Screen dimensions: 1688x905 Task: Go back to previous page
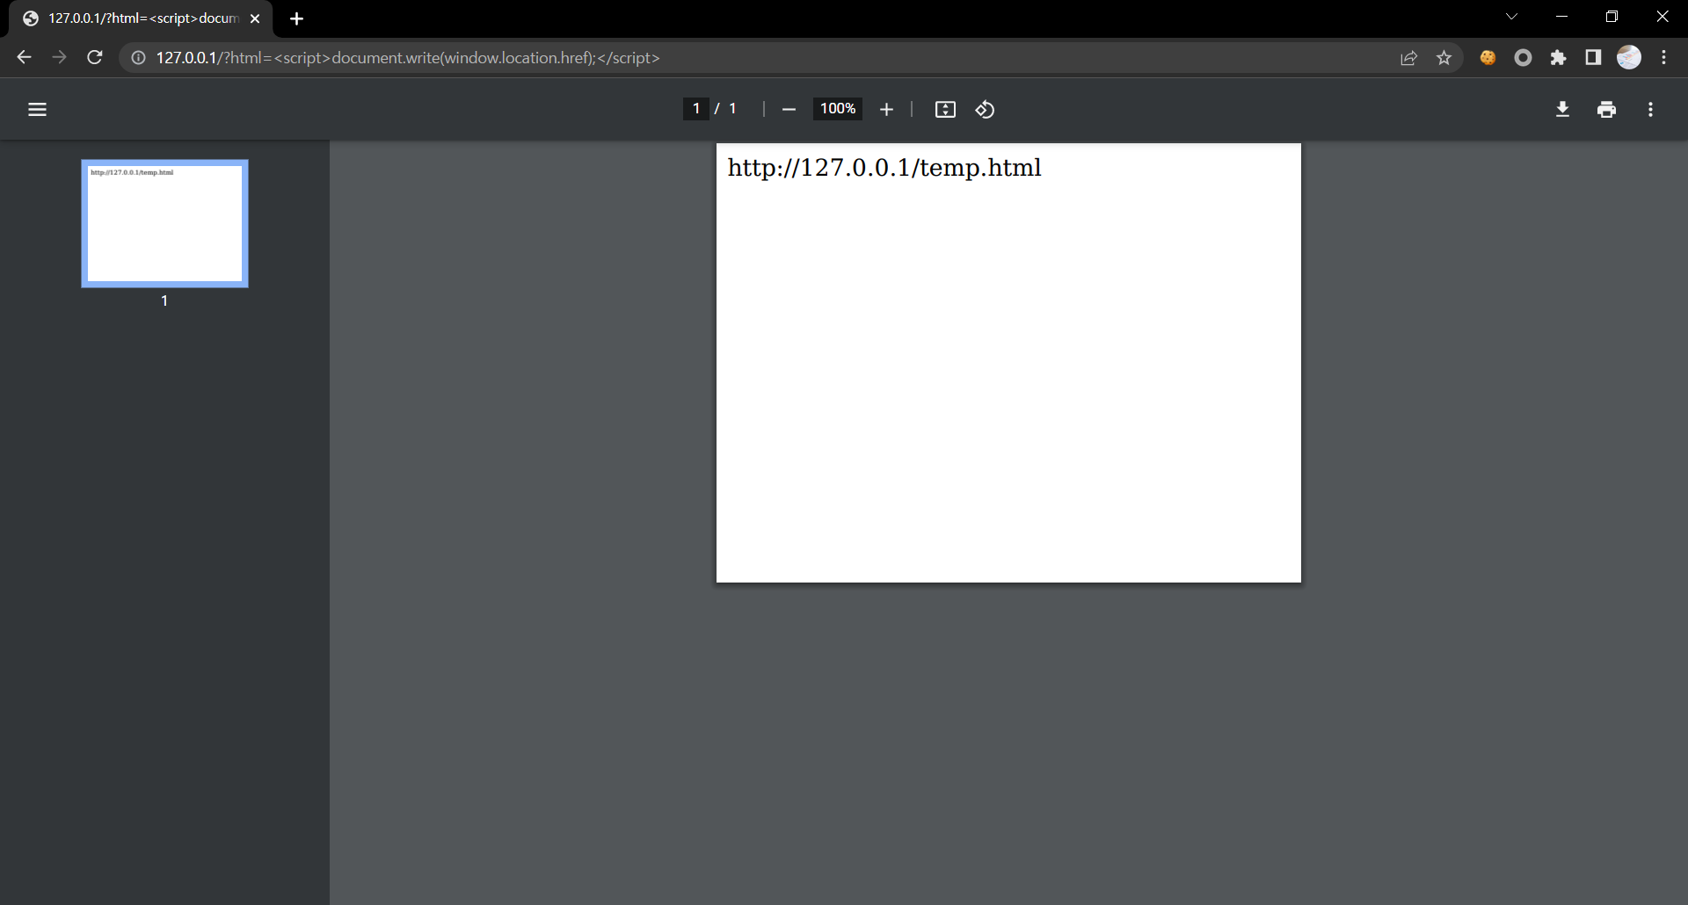24,57
